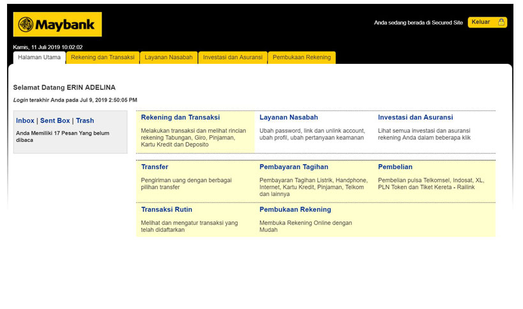Click 'Pengiriman uang dengan berbagai' description
The height and width of the screenshot is (309, 523).
click(186, 184)
